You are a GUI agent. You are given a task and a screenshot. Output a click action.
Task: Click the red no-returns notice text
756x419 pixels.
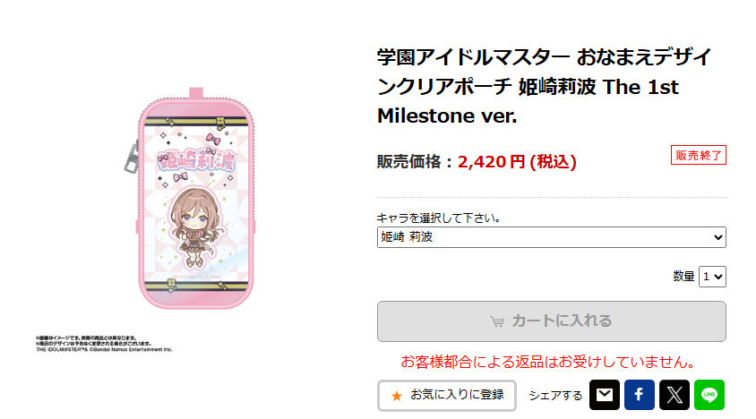tap(548, 362)
